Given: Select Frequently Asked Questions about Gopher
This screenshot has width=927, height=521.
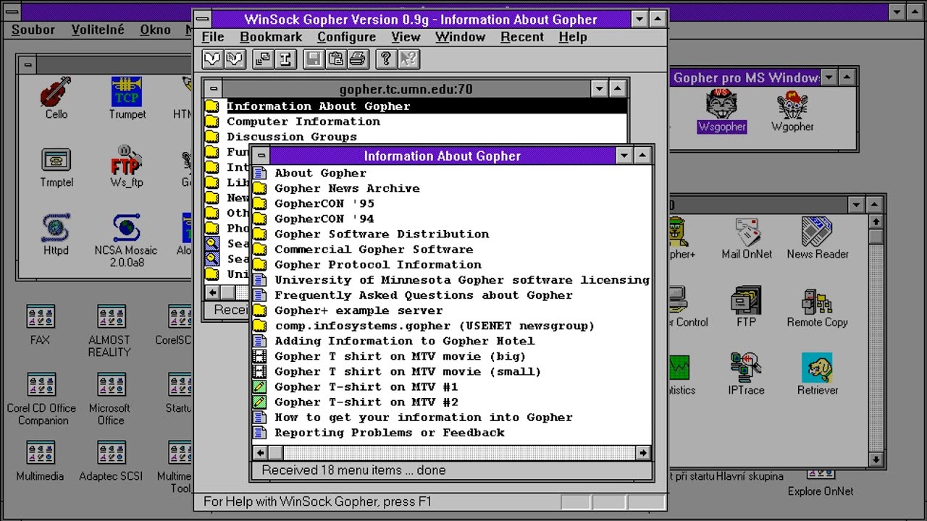Looking at the screenshot, I should 424,295.
